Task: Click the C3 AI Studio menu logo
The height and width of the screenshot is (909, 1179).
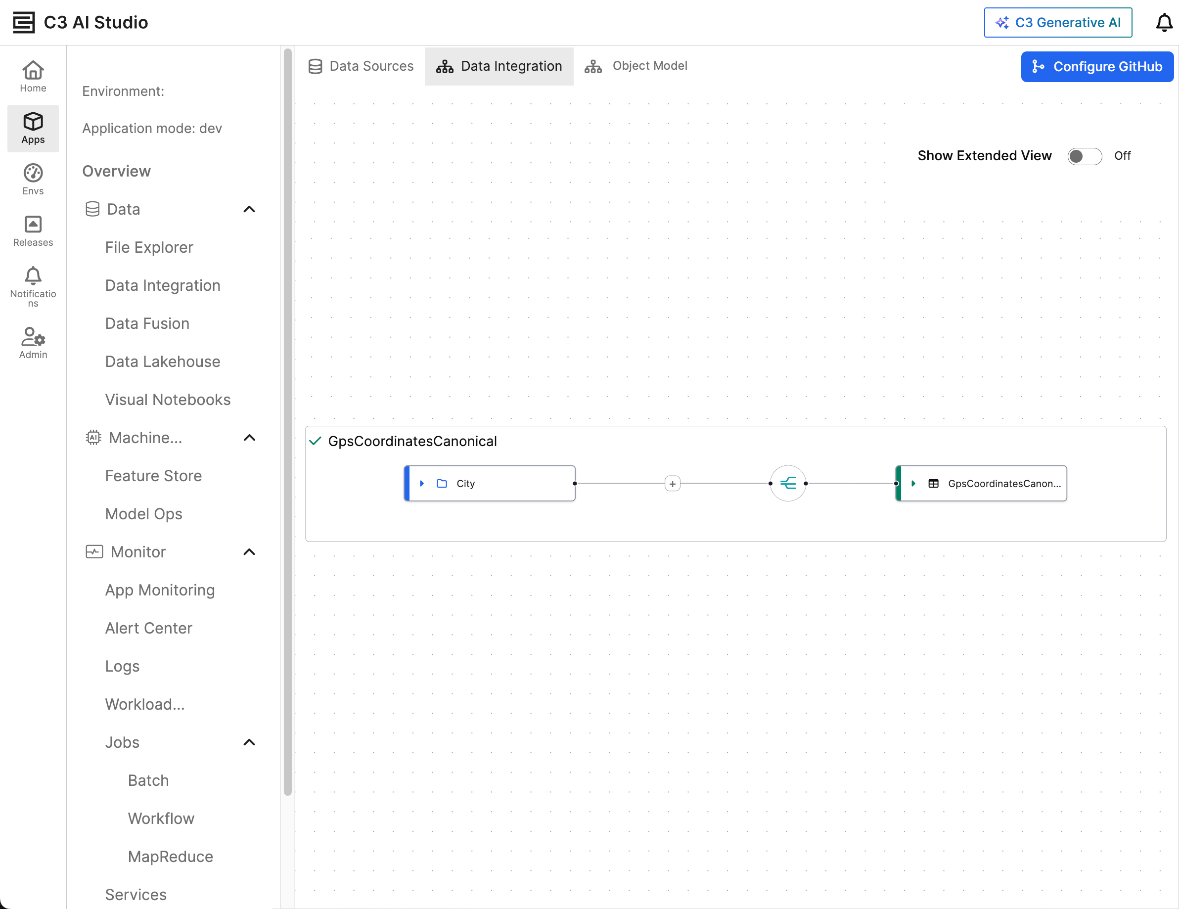Action: 24,23
